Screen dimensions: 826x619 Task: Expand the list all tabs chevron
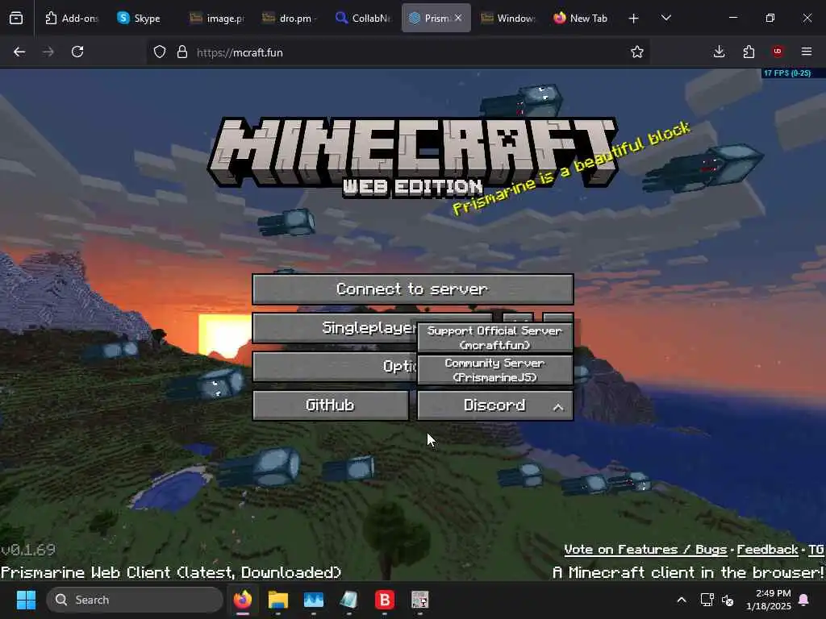click(x=665, y=18)
